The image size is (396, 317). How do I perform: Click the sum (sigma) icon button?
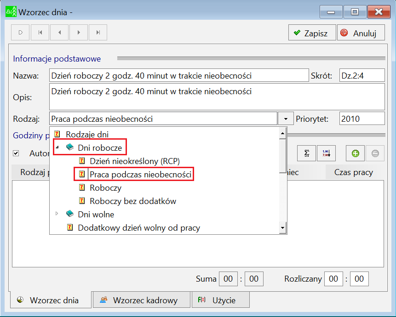(x=307, y=153)
